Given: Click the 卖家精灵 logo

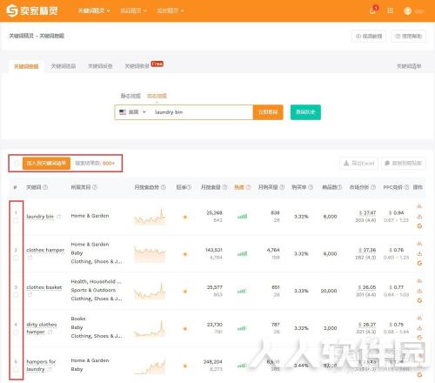Looking at the screenshot, I should pyautogui.click(x=32, y=10).
